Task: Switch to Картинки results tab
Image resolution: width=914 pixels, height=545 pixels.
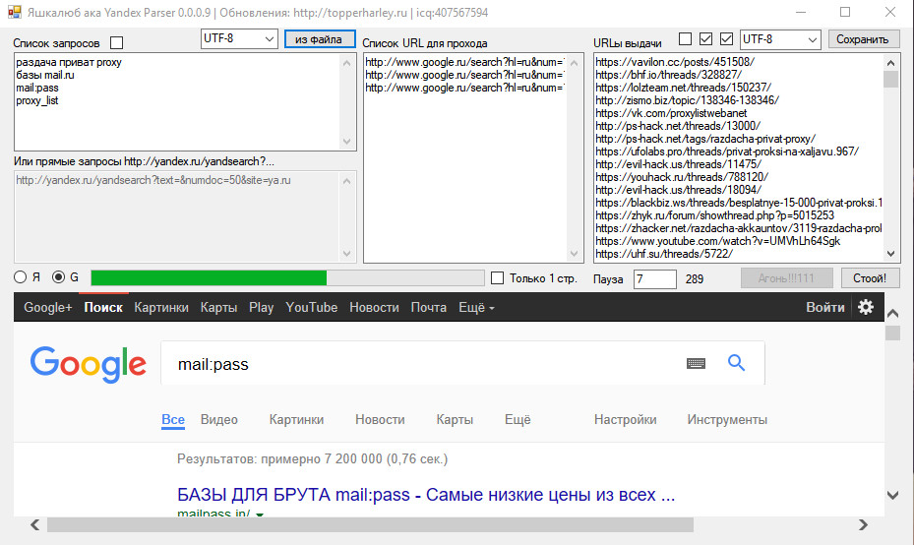Action: pyautogui.click(x=296, y=419)
